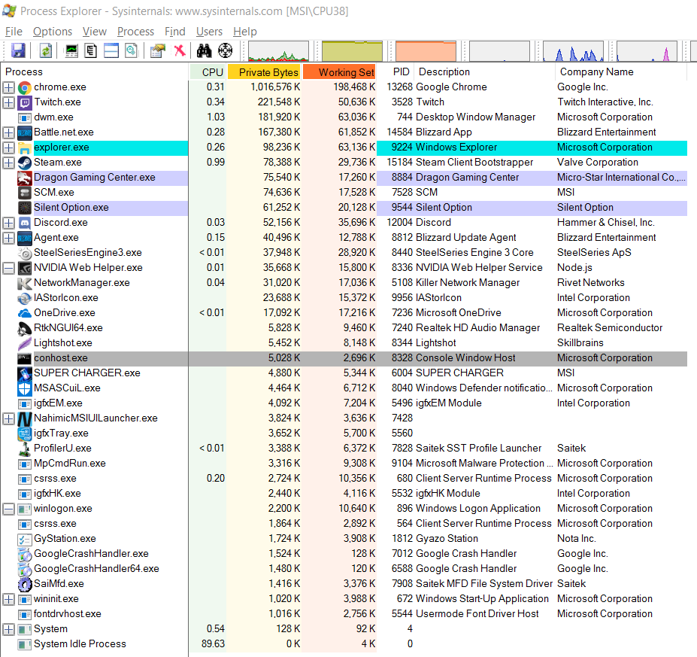This screenshot has width=697, height=657.
Task: Open the blue I/O activity mini graph
Action: [574, 51]
